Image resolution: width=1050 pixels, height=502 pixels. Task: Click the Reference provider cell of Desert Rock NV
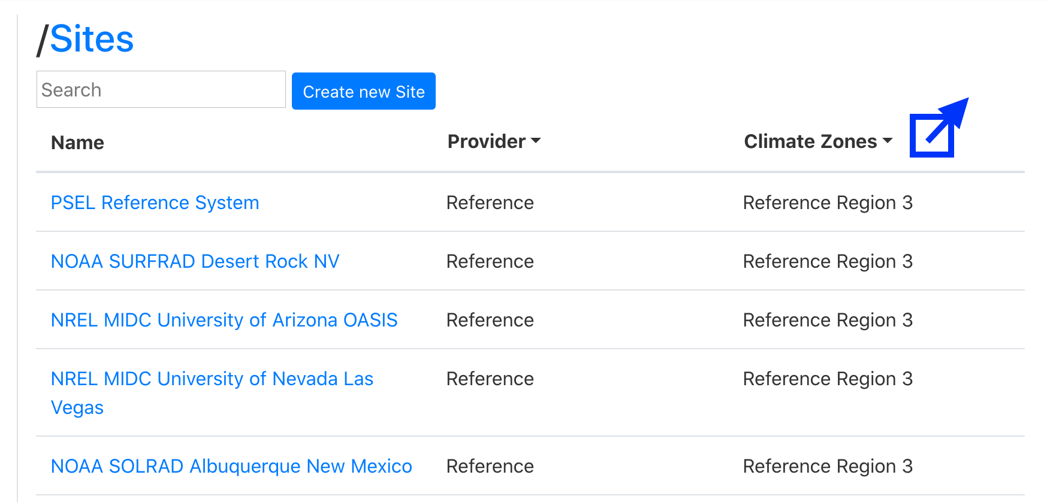click(490, 261)
